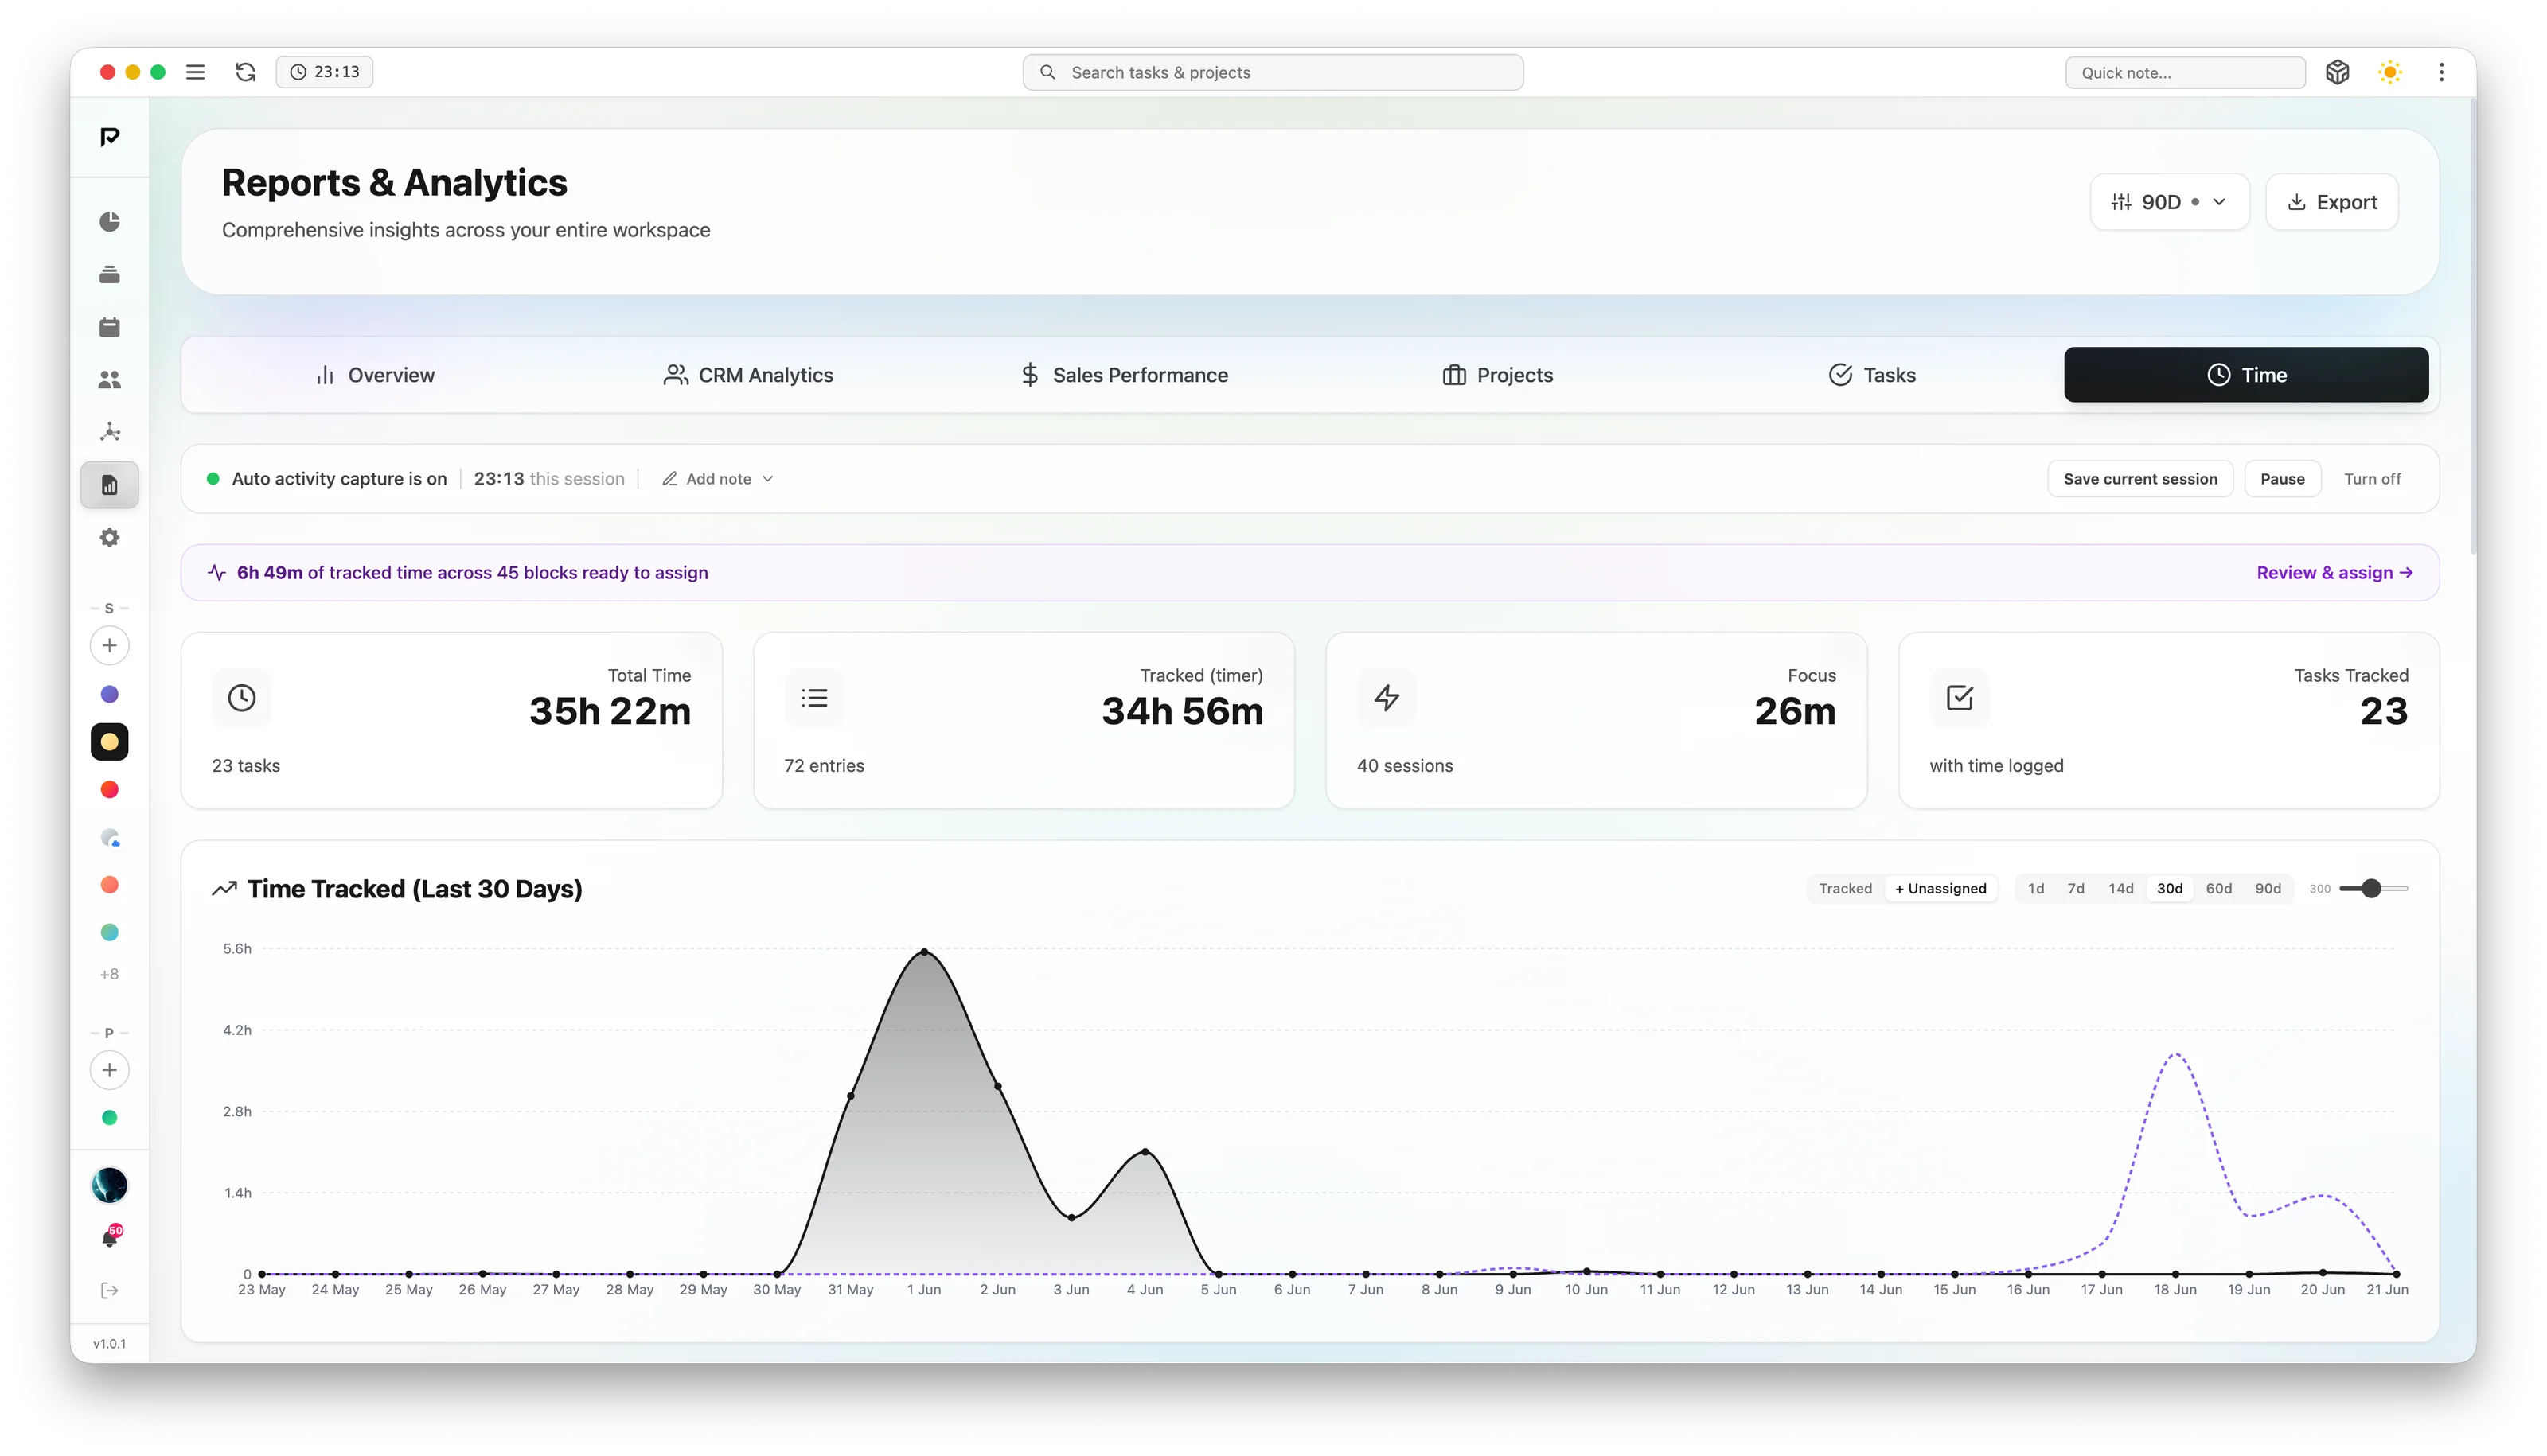
Task: Open the reports sidebar icon
Action: coord(110,485)
